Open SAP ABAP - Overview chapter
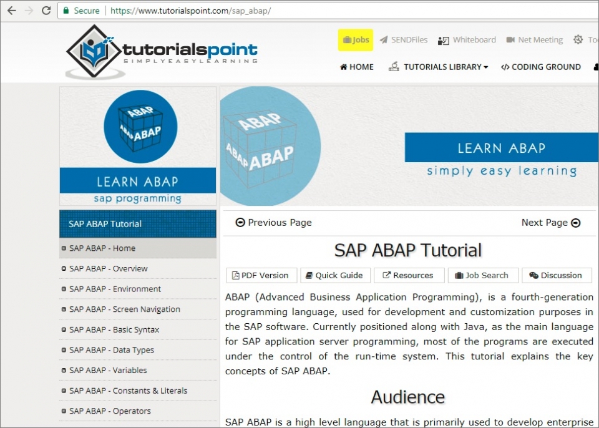The width and height of the screenshot is (599, 428). point(138,268)
